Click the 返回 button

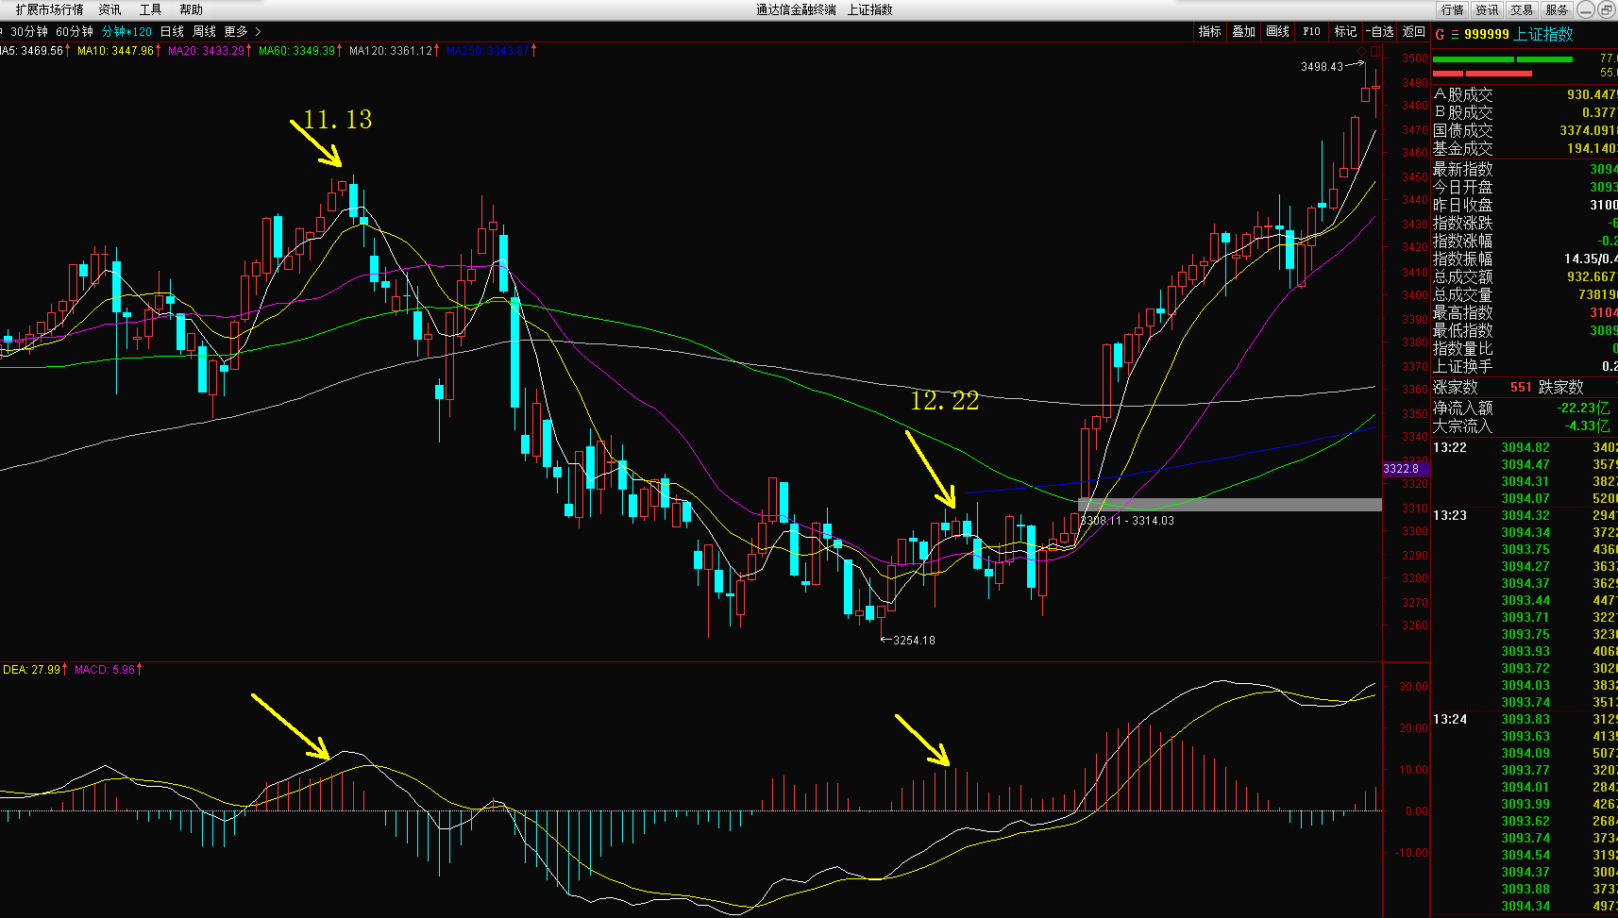[x=1413, y=31]
